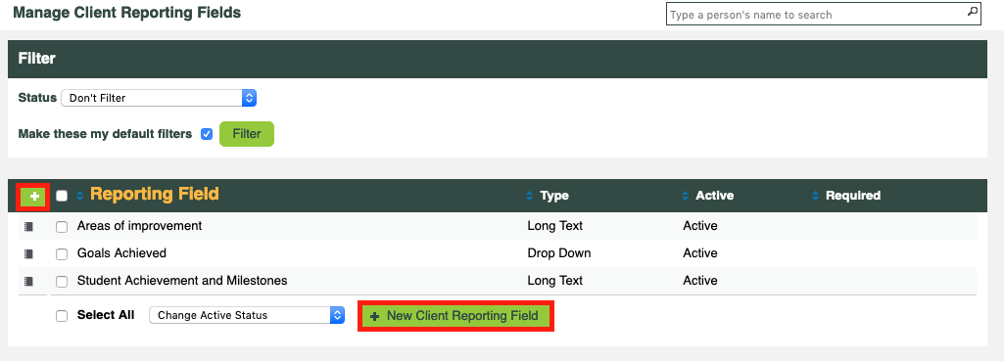Click the Active column header

click(x=715, y=196)
